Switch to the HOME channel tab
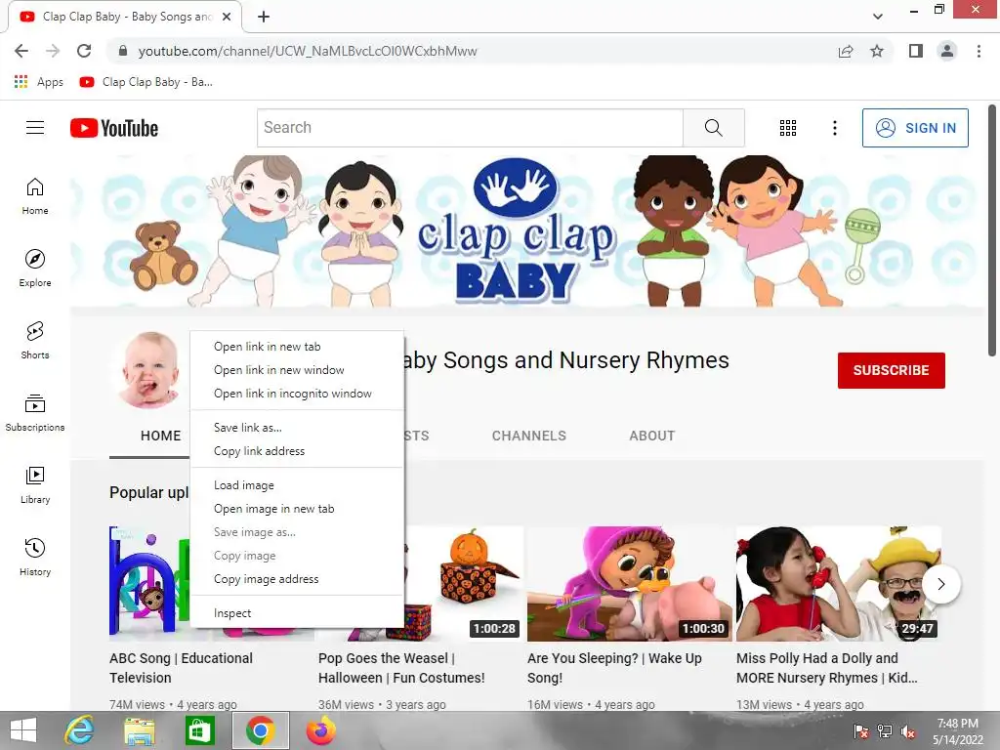 (x=160, y=436)
